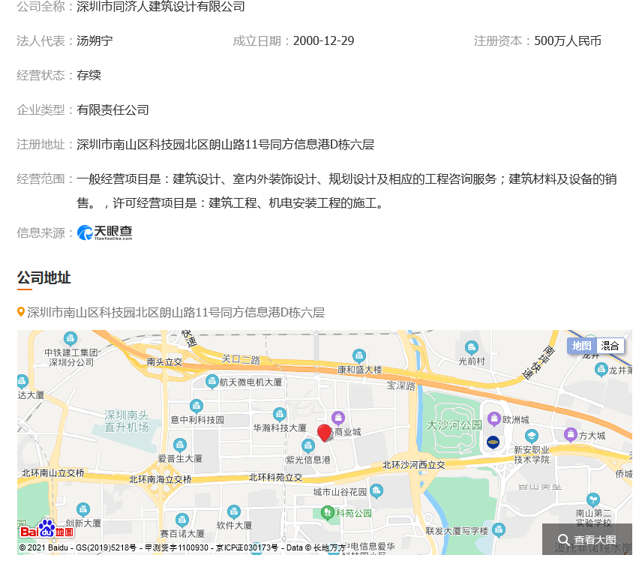Viewport: 639px width, 561px height.
Task: Select 软件大厦 building marker
Action: coord(233,512)
